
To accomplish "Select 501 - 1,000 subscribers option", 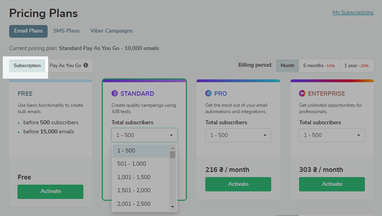I will pyautogui.click(x=132, y=164).
